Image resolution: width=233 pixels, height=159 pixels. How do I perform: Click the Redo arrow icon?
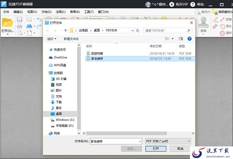click(39, 26)
